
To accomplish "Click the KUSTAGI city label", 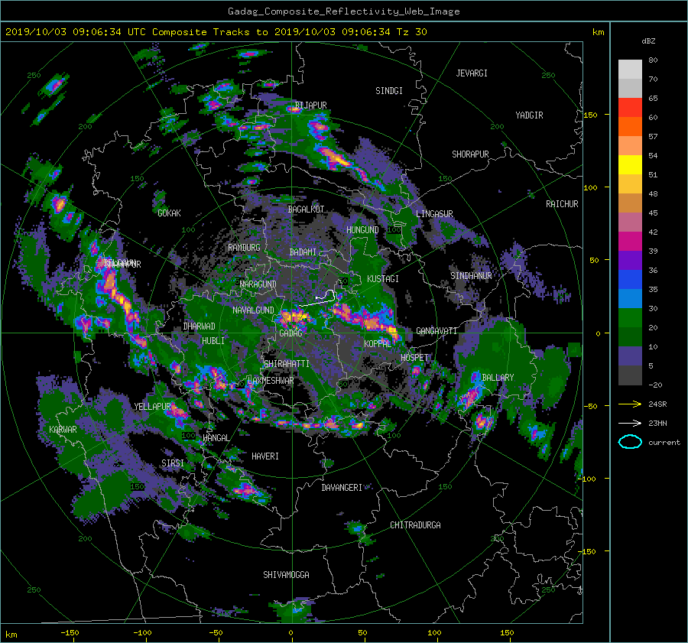I will point(383,279).
